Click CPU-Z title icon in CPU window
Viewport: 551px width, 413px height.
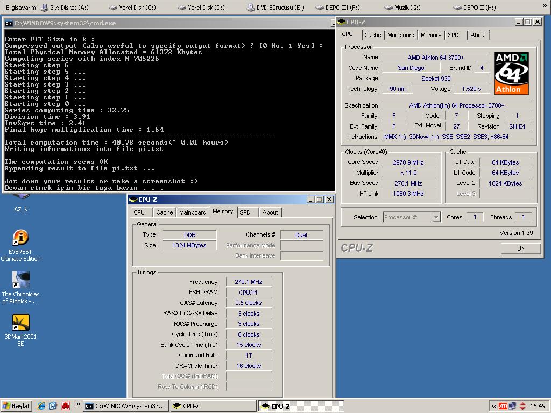click(x=342, y=22)
